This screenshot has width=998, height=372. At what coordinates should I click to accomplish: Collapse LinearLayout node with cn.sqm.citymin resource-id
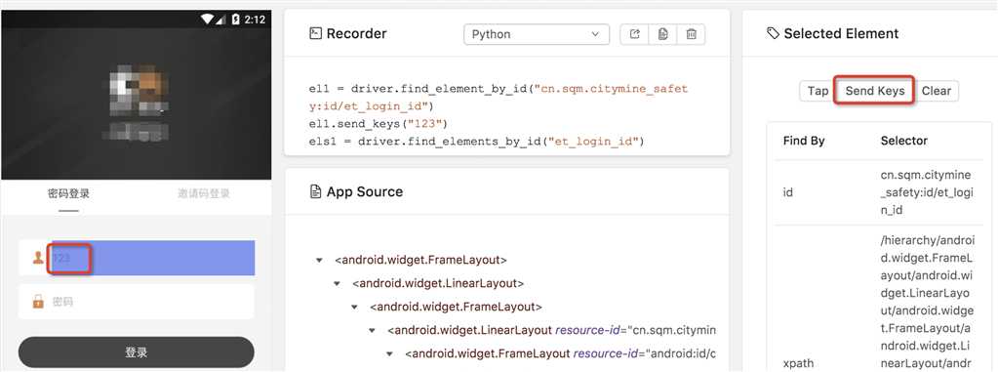[x=373, y=330]
